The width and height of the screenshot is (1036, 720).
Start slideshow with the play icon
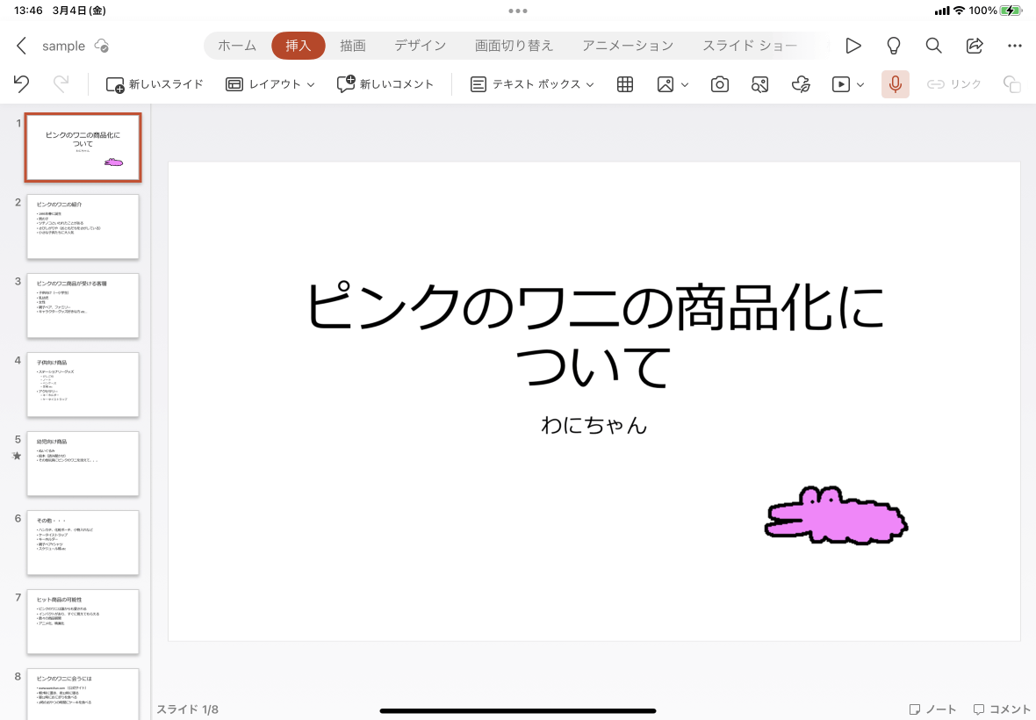[x=853, y=46]
